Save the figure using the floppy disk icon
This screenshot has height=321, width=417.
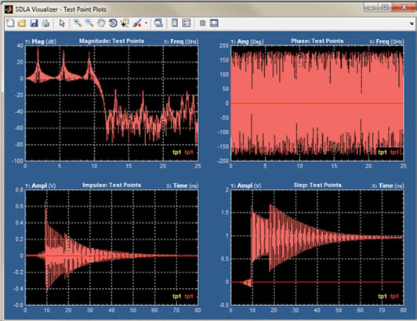click(x=34, y=23)
